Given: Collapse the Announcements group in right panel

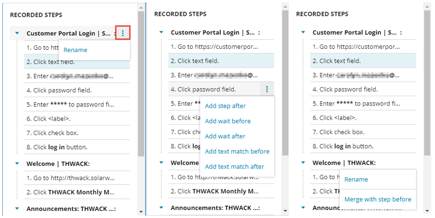Looking at the screenshot, I should [x=303, y=208].
